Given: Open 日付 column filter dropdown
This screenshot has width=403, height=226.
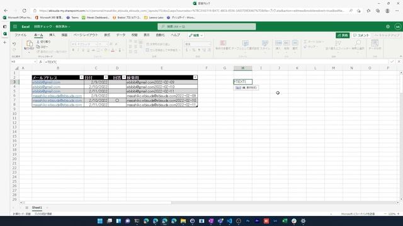Looking at the screenshot, I should pyautogui.click(x=106, y=77).
